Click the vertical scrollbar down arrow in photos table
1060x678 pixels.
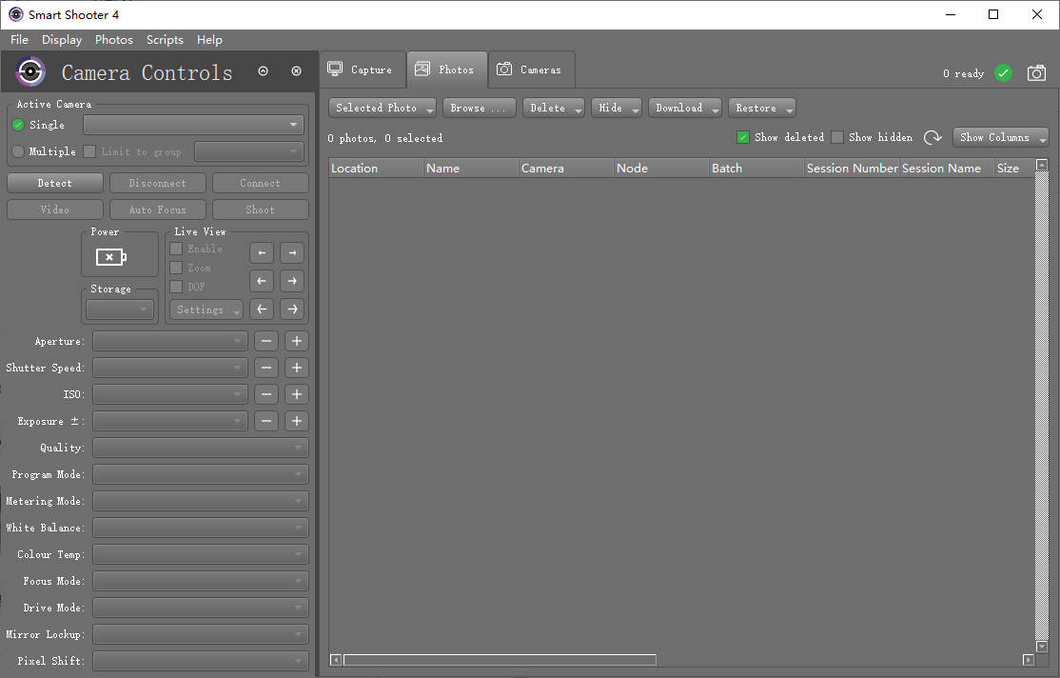[x=1042, y=647]
